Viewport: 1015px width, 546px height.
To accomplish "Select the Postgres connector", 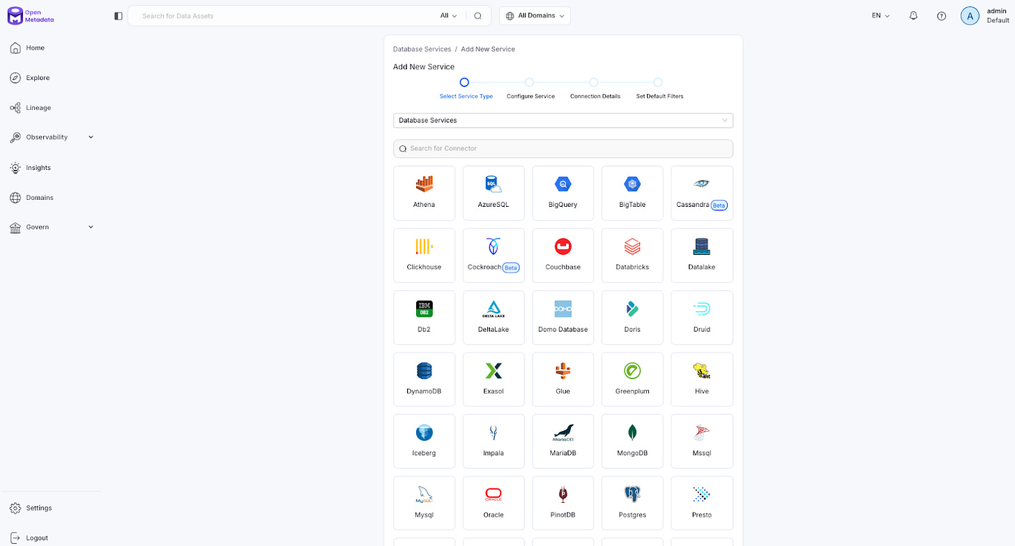I will 632,504.
